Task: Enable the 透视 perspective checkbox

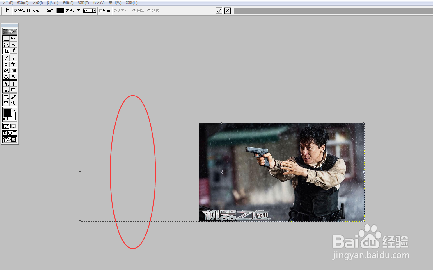Action: point(101,11)
